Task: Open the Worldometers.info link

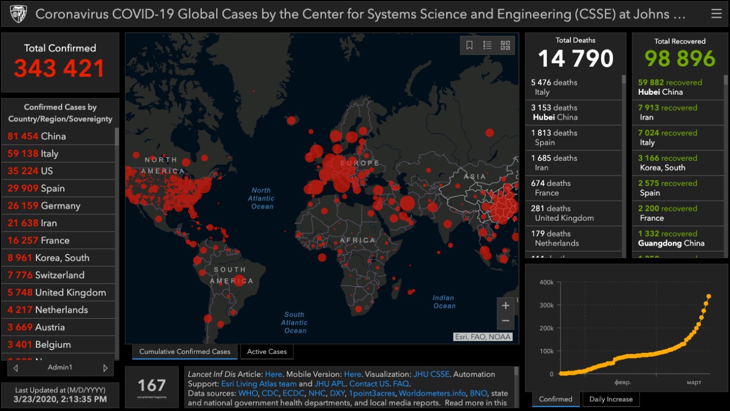Action: point(431,394)
